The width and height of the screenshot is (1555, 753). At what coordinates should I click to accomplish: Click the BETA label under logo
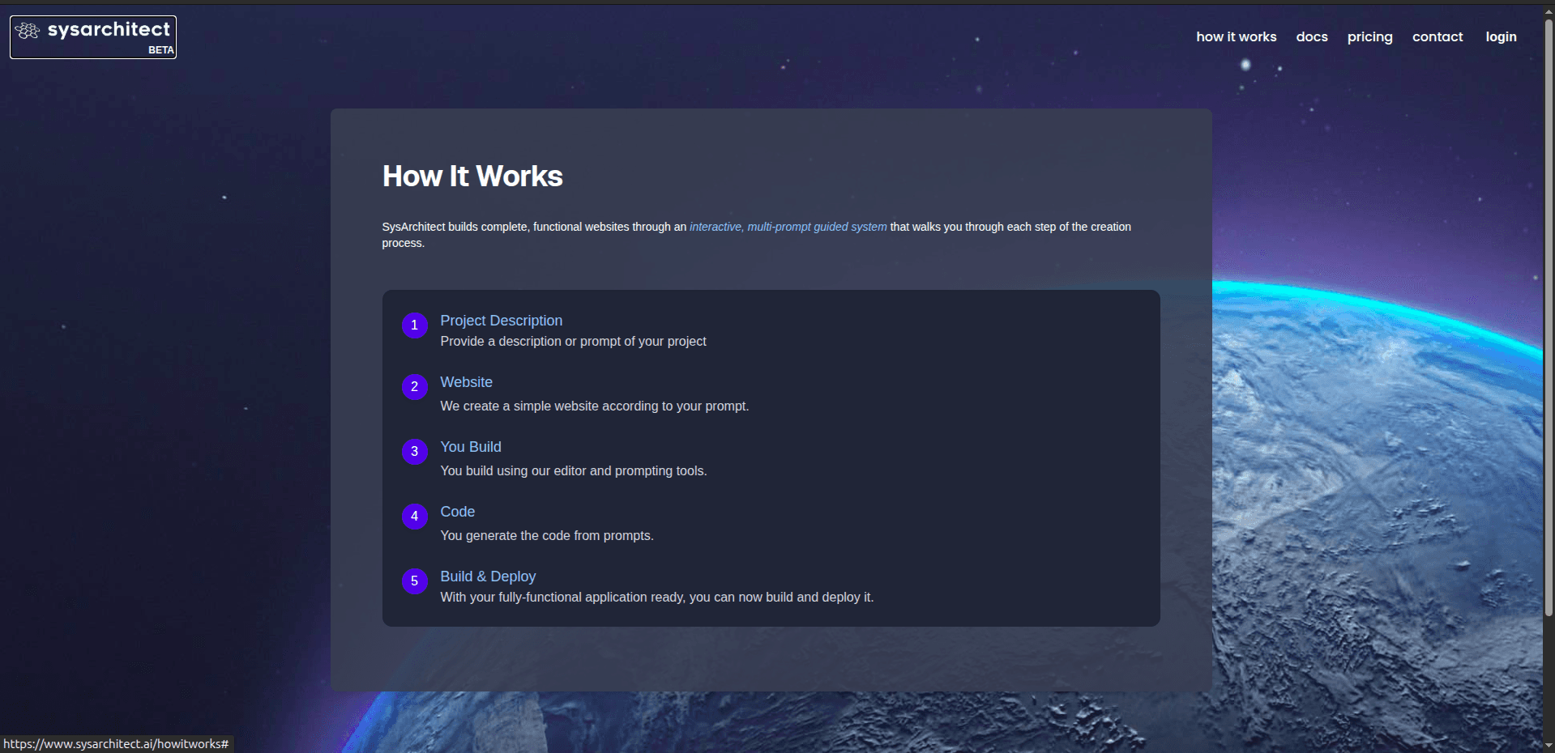160,50
